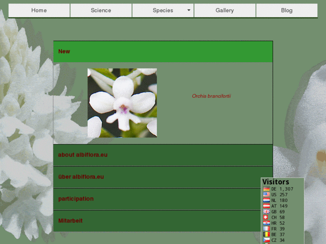The width and height of the screenshot is (326, 244).
Task: Click the DE 1,307 visitor count
Action: click(283, 189)
